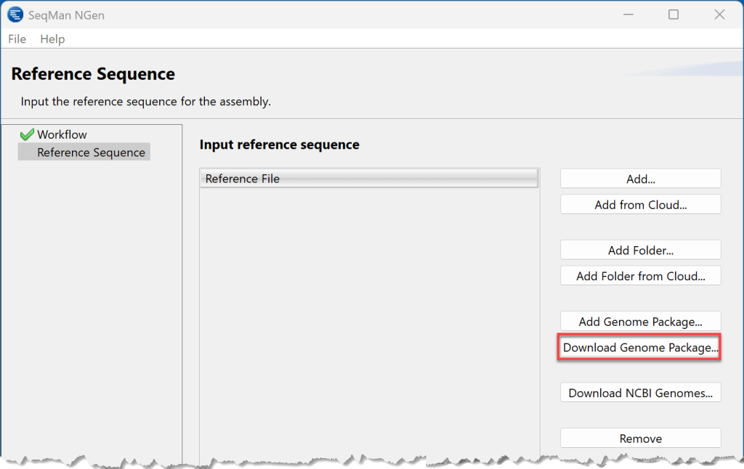Click the Reference File column header
This screenshot has width=744, height=469.
369,179
